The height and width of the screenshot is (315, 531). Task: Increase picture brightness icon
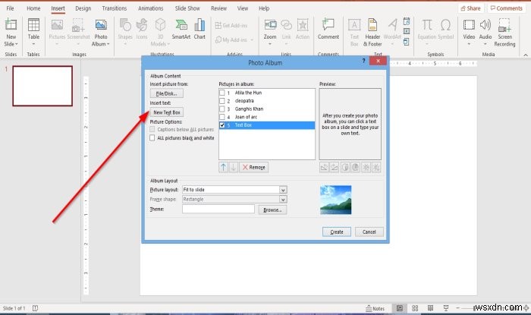coord(366,167)
